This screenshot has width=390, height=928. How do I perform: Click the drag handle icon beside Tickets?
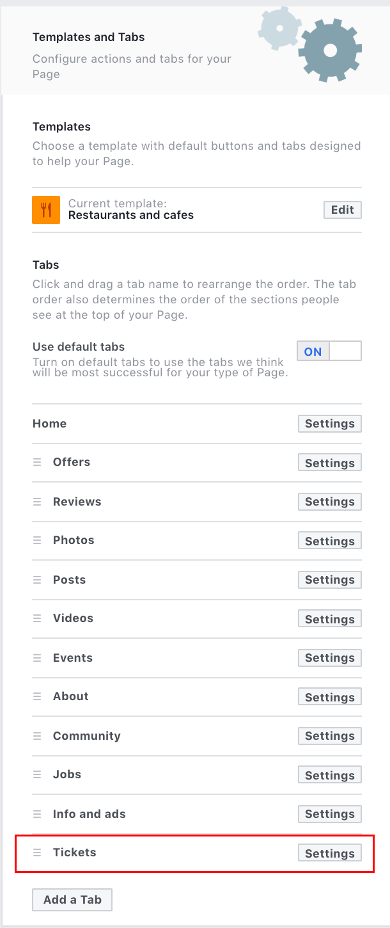pyautogui.click(x=37, y=852)
